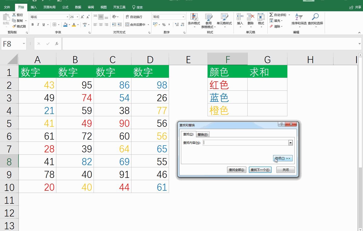The image size is (363, 231).
Task: Open the number format dropdown showing 常规
Action: [x=184, y=17]
